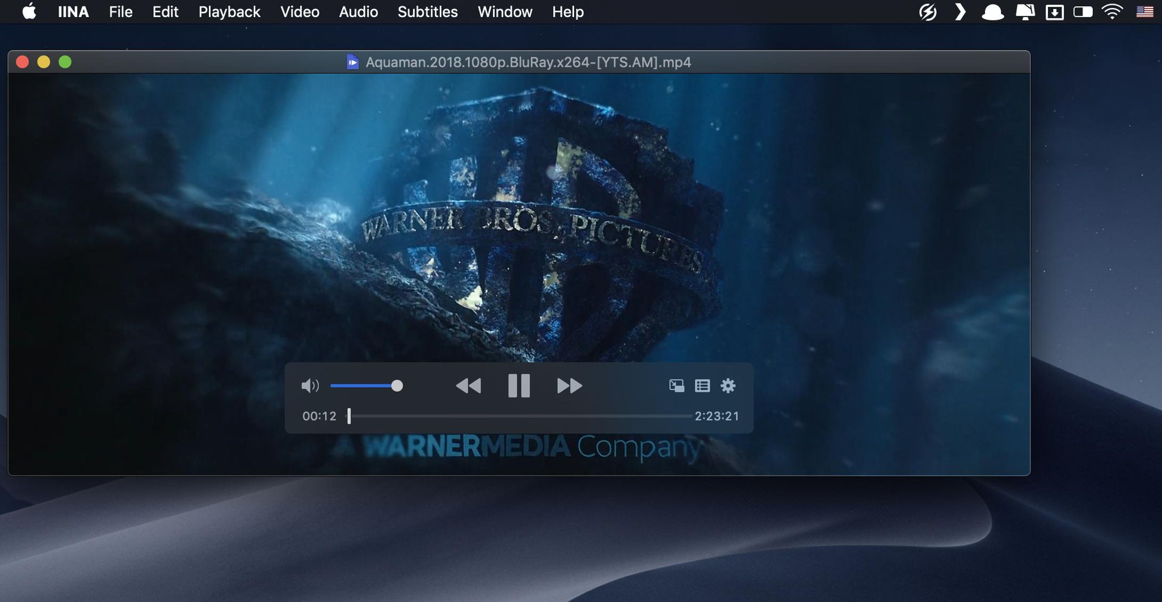Open the hat-shaped menu bar icon
This screenshot has height=602, width=1162.
(992, 12)
